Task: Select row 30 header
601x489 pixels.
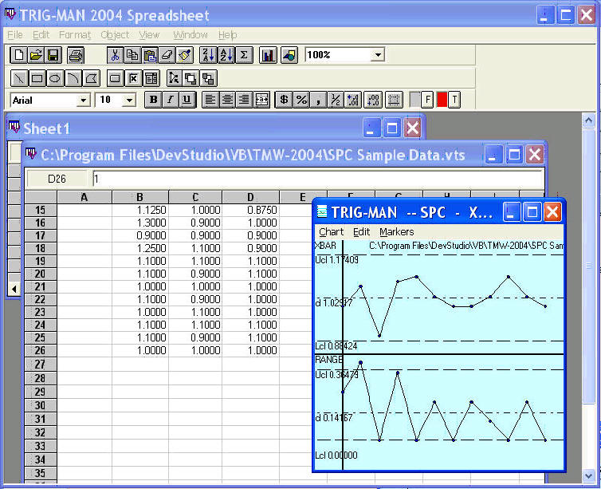Action: click(41, 405)
